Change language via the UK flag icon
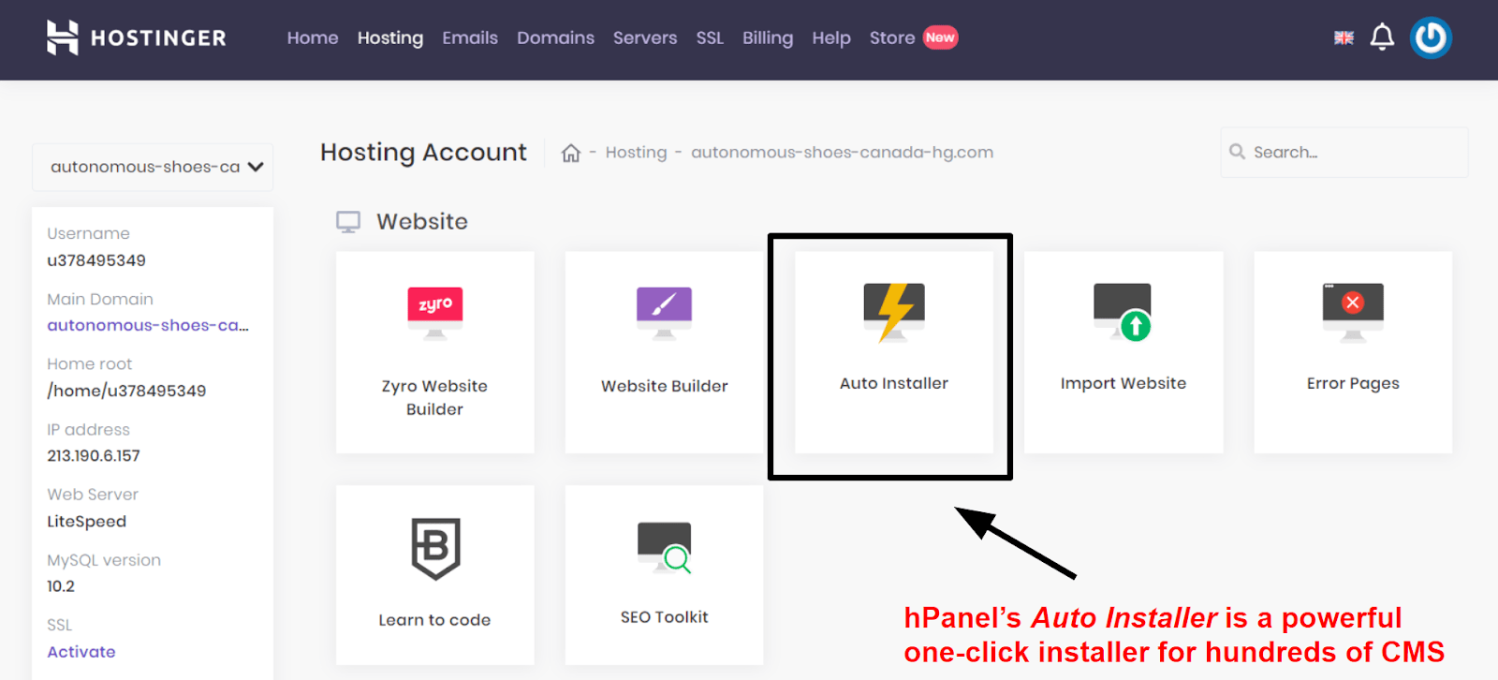The image size is (1498, 680). 1344,38
